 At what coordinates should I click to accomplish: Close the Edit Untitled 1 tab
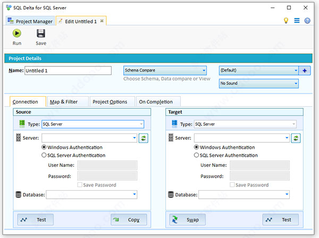[x=102, y=21]
